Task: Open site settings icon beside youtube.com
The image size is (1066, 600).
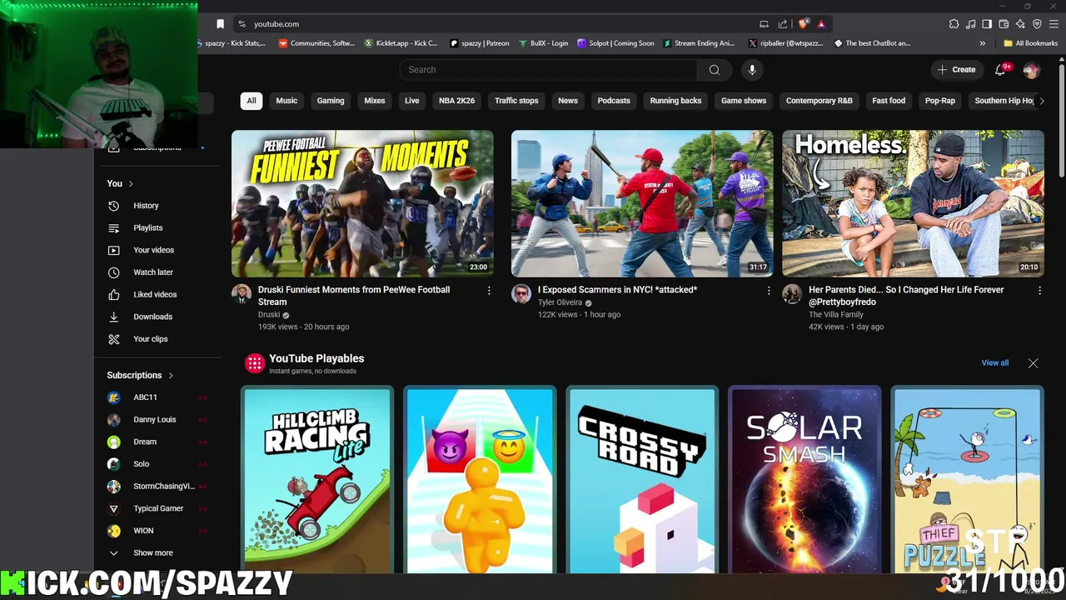Action: [x=242, y=24]
